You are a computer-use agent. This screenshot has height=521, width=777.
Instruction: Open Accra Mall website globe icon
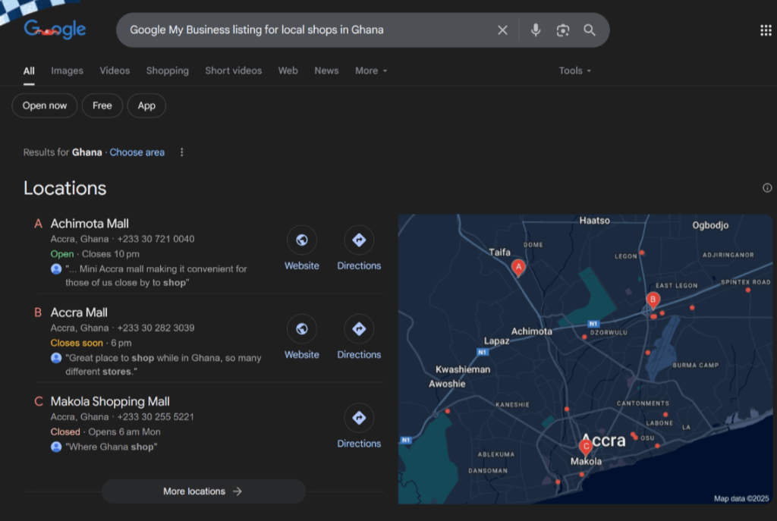coord(302,329)
